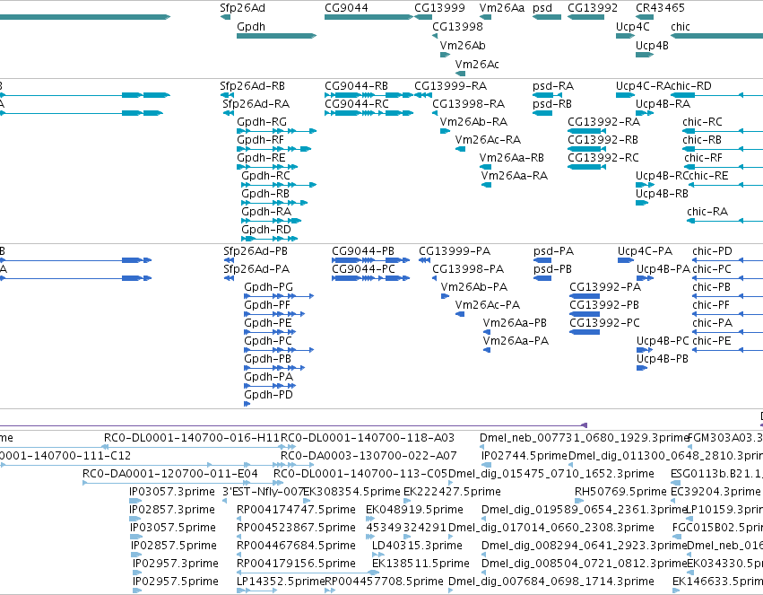Click the CG9044 gene label
Image resolution: width=763 pixels, height=595 pixels.
click(346, 8)
